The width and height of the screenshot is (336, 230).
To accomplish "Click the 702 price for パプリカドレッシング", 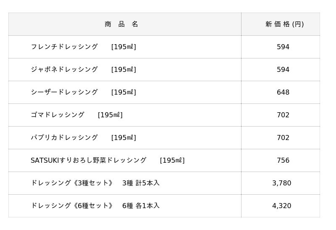I will coord(283,138).
